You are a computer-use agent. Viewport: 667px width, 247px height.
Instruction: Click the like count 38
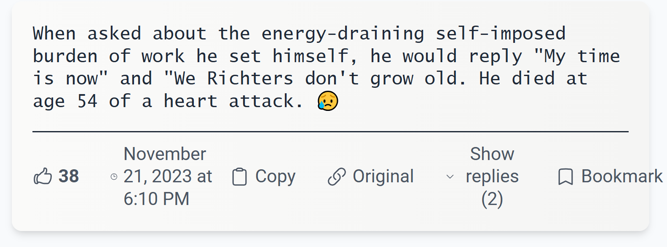(69, 176)
